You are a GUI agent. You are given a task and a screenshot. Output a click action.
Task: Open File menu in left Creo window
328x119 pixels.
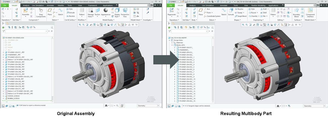coord(5,5)
